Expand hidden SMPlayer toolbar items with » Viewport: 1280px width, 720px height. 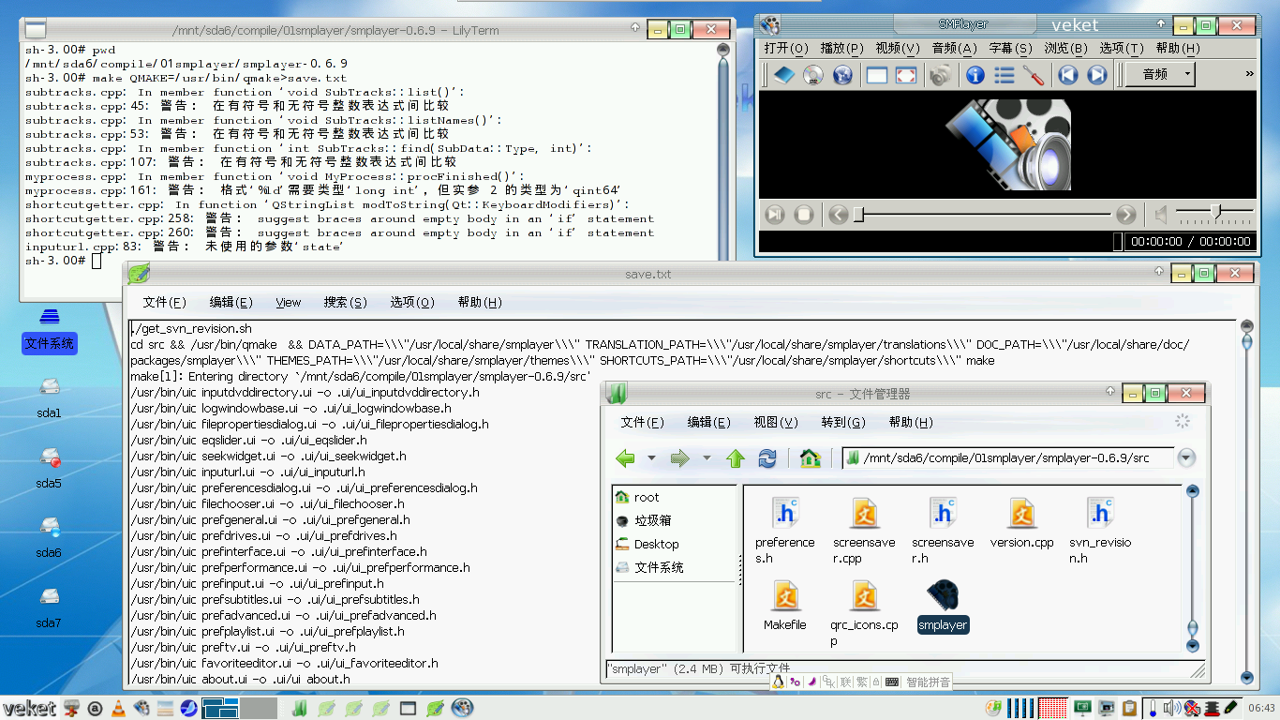coord(1249,74)
